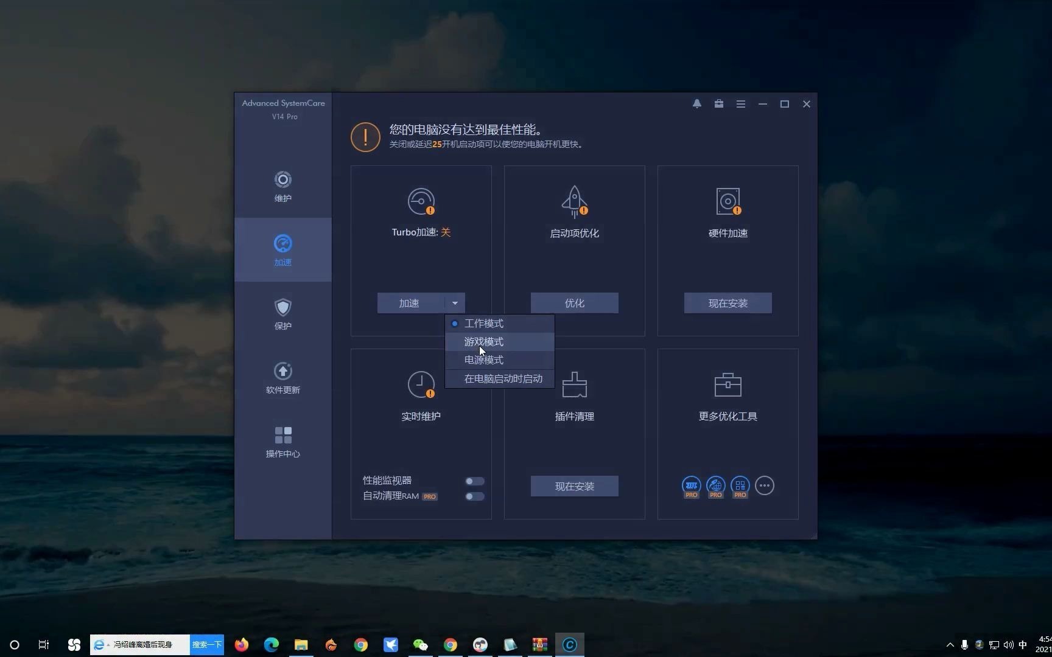
Task: Open the hamburger options menu
Action: (x=741, y=104)
